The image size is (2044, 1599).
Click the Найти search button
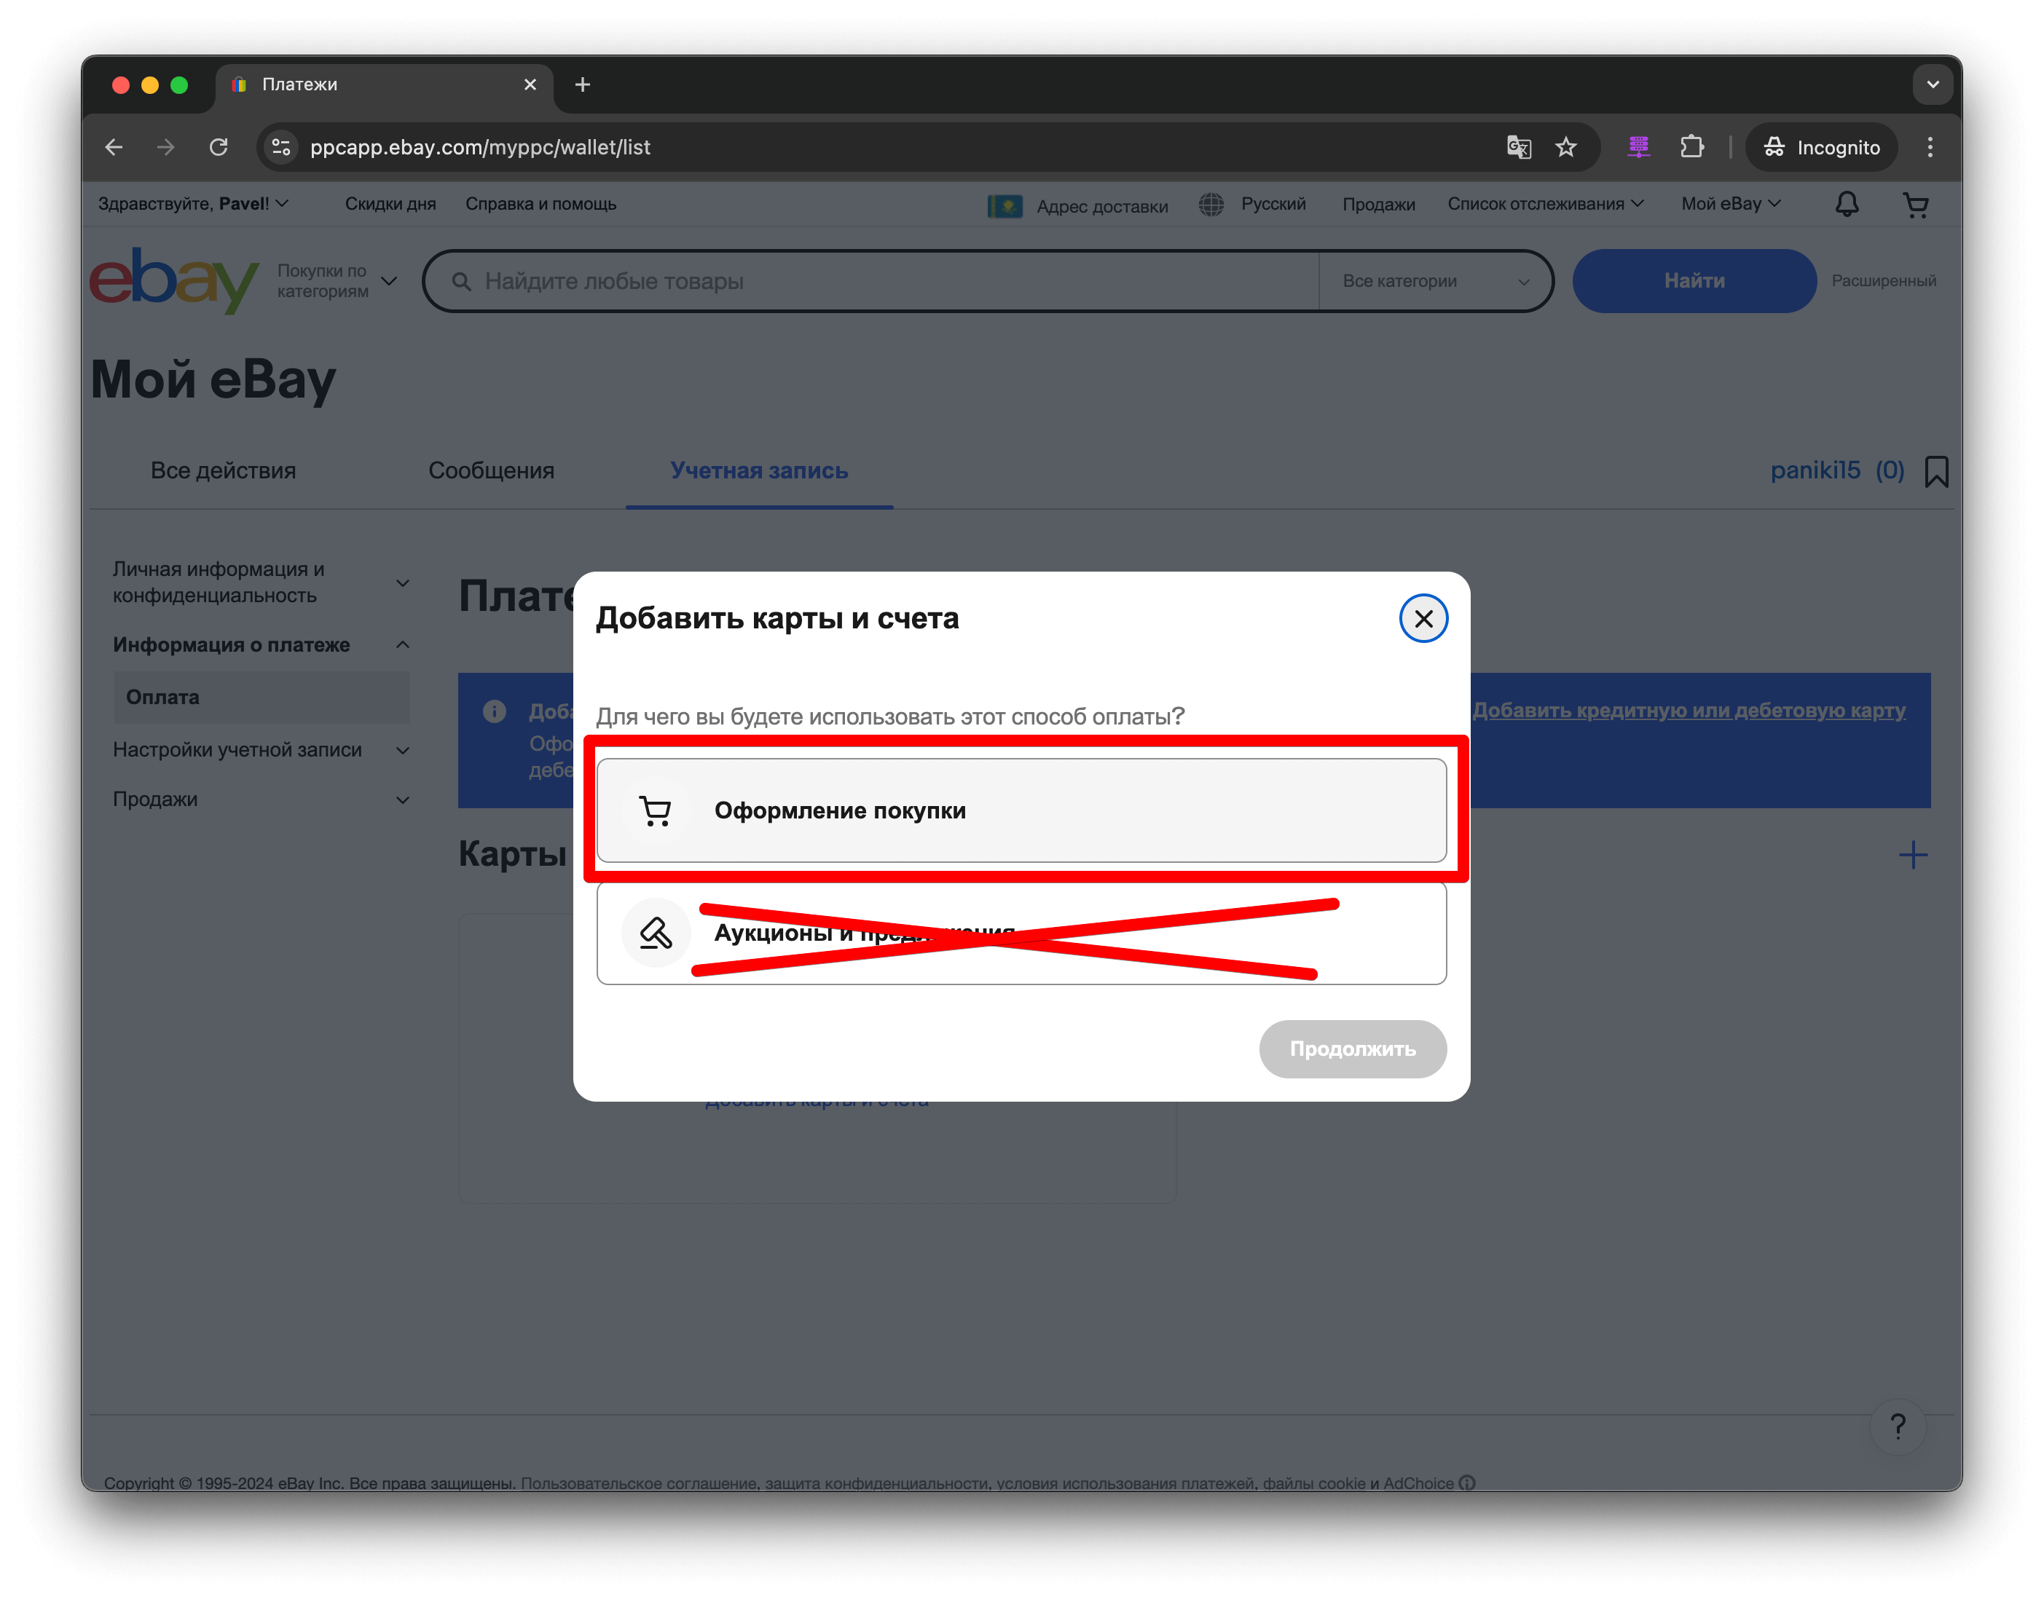click(1694, 281)
